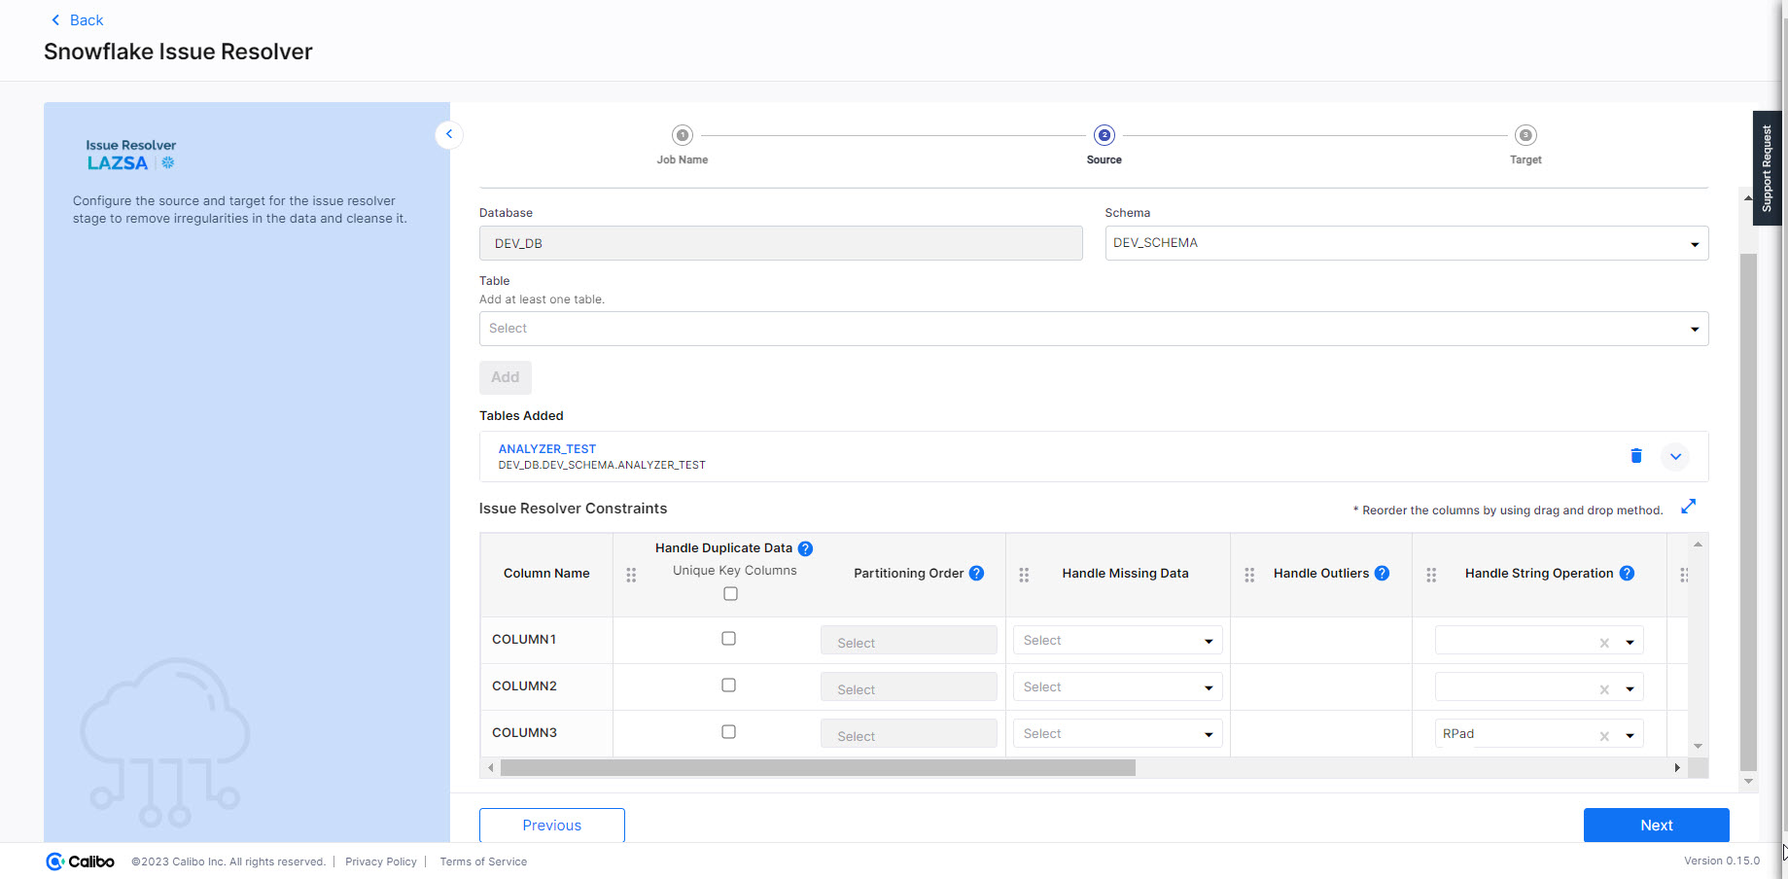The height and width of the screenshot is (879, 1788).
Task: Click scroll-left arrow of constraints table
Action: pyautogui.click(x=491, y=768)
